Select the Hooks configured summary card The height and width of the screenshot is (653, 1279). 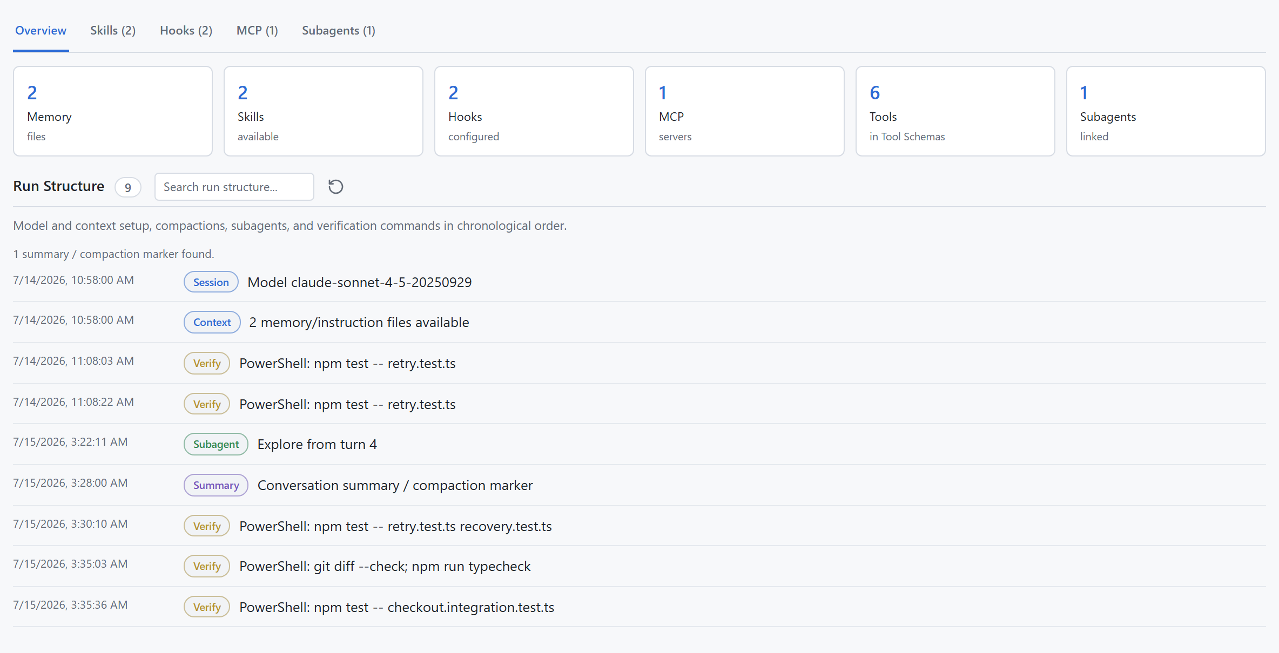pos(534,111)
